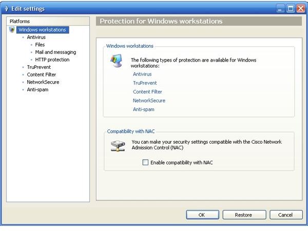Viewport: 308px width, 231px height.
Task: Enable compatibility with NAC checkbox
Action: 145,162
